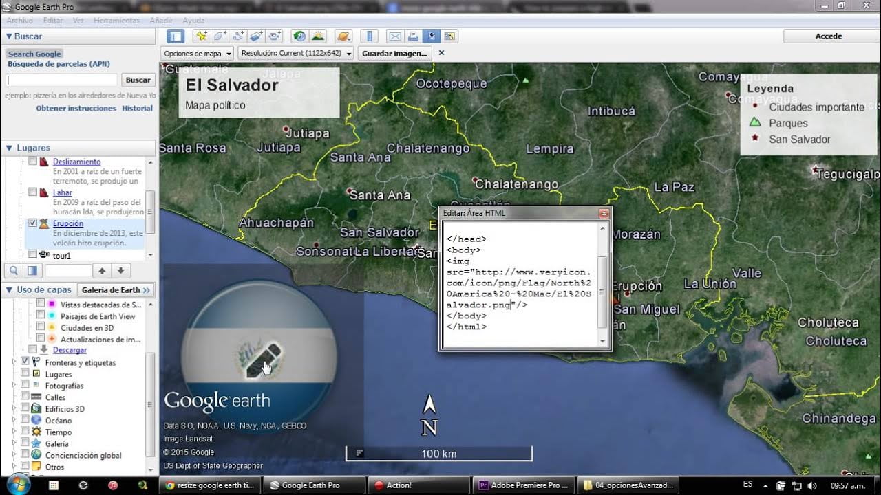Image resolution: width=881 pixels, height=495 pixels.
Task: Click the El Salvador flag image on the map
Action: click(259, 356)
